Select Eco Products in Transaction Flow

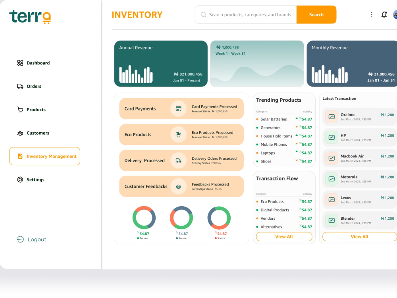click(284, 201)
